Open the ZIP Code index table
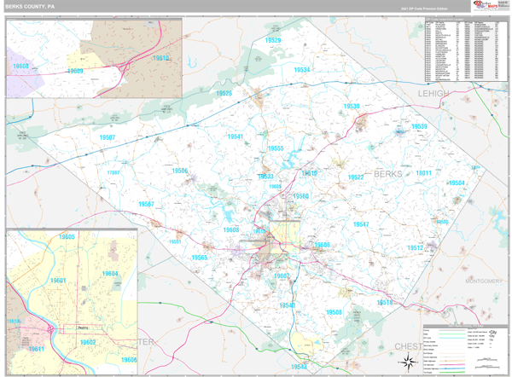 465,50
